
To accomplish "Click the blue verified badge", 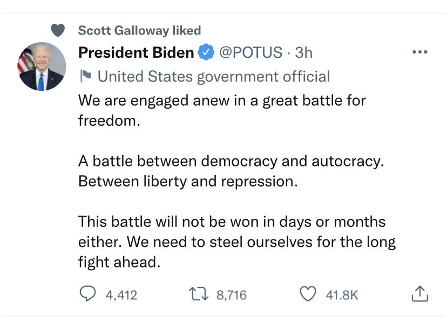I will 206,52.
